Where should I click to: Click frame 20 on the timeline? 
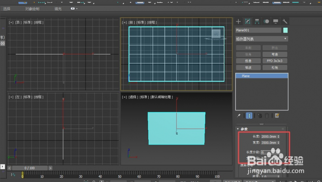point(61,176)
